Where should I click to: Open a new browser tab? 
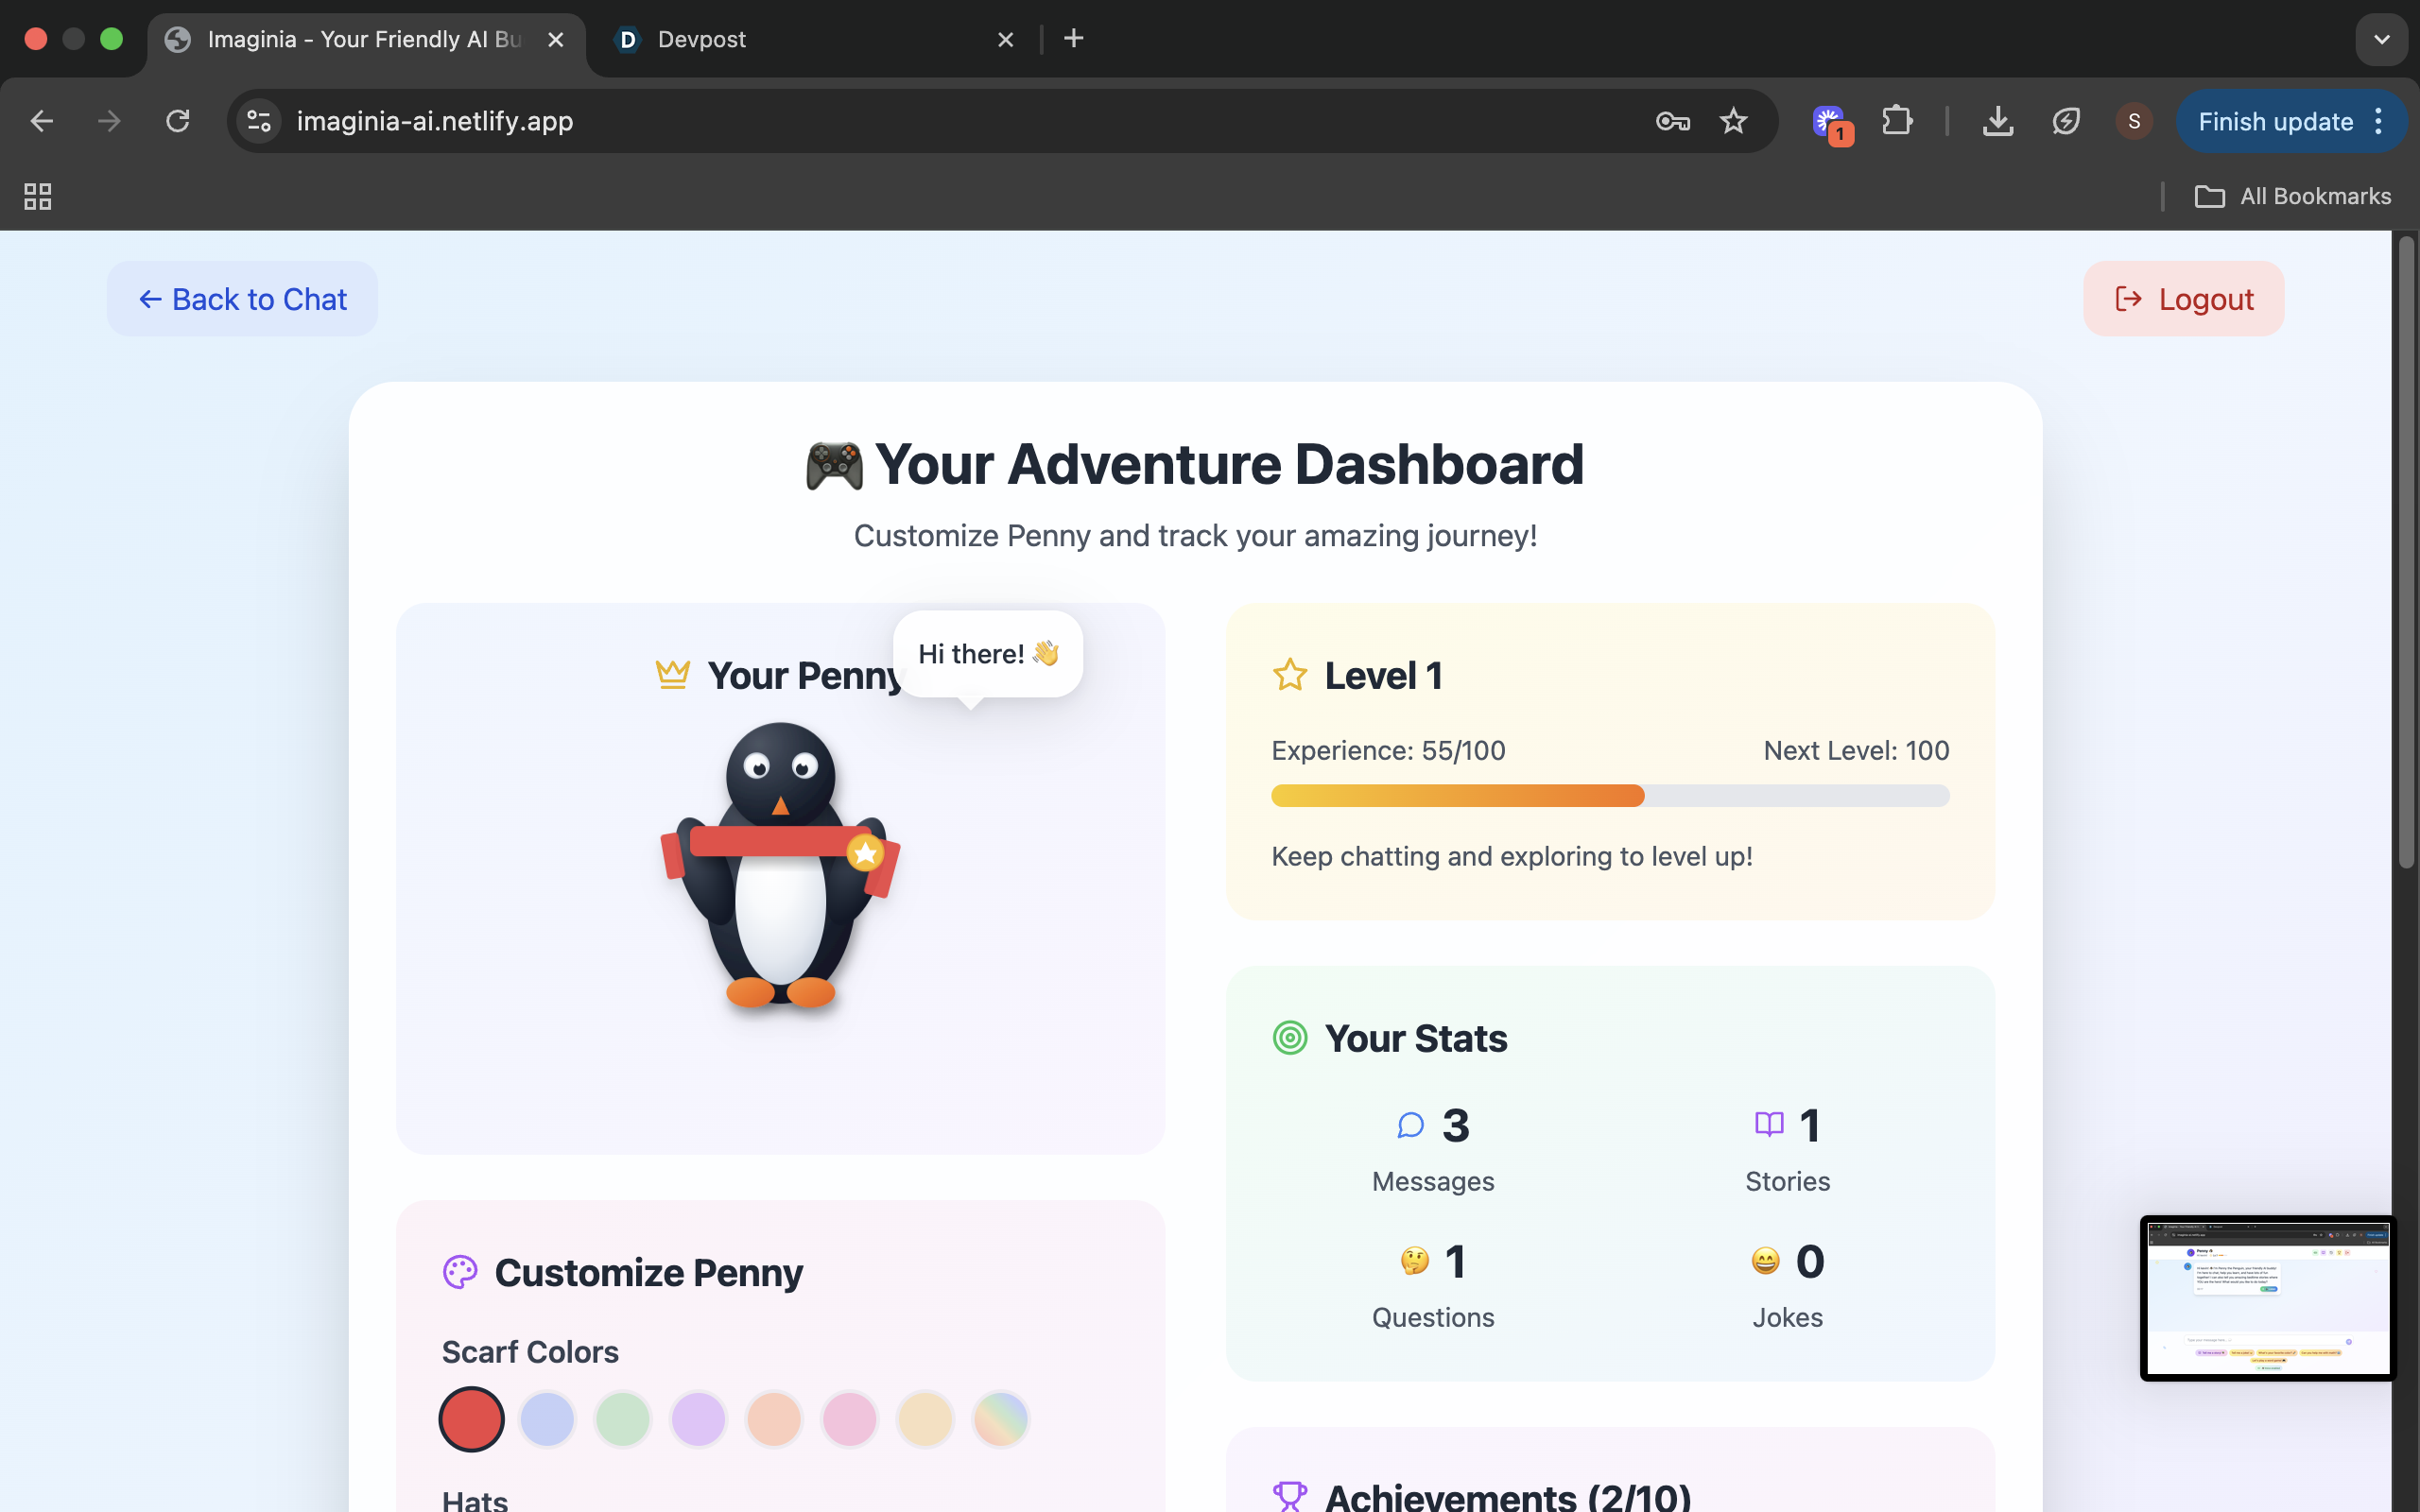click(x=1073, y=39)
